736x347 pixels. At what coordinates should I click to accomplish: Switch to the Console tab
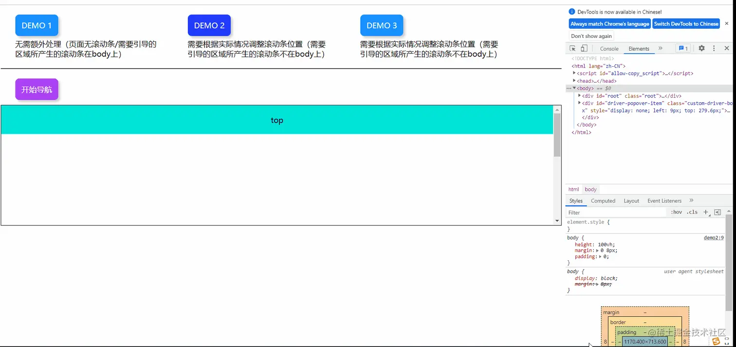click(609, 48)
